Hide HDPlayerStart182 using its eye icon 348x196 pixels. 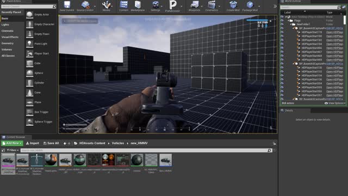282,40
